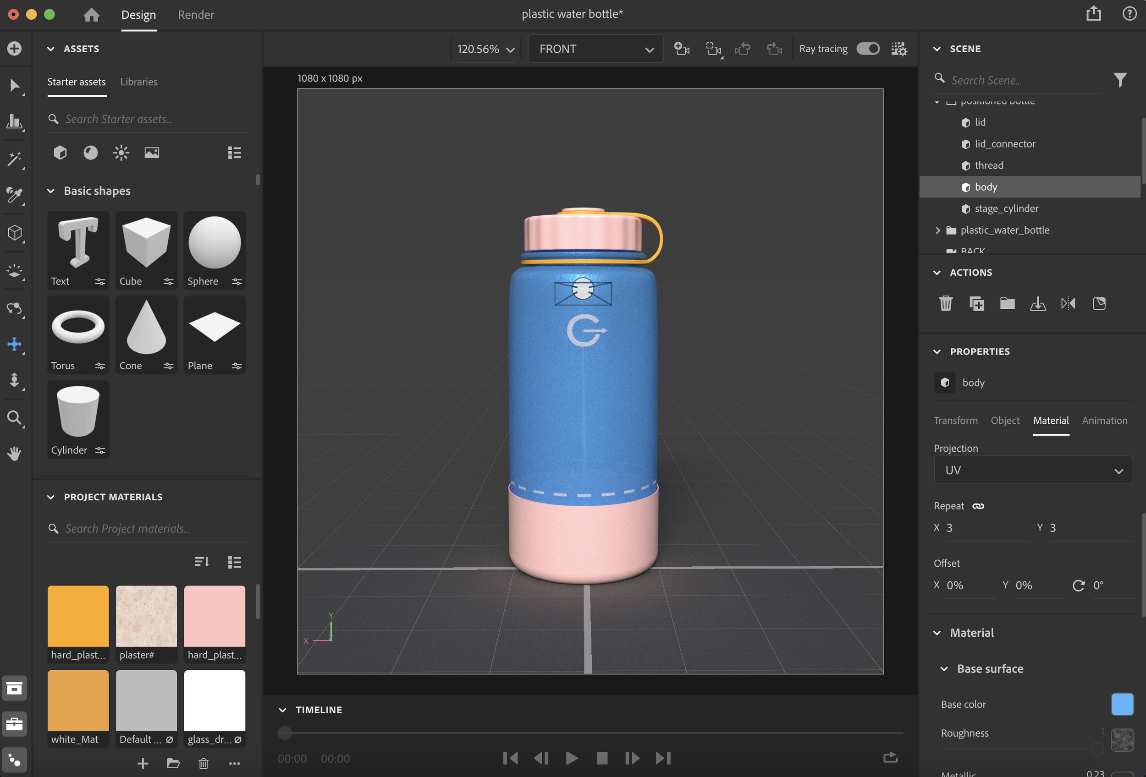1146x777 pixels.
Task: Click the Delete trash icon in Actions
Action: pyautogui.click(x=945, y=303)
